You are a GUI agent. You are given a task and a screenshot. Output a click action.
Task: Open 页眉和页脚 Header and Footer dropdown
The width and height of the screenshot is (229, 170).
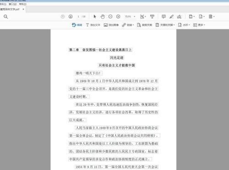165,25
